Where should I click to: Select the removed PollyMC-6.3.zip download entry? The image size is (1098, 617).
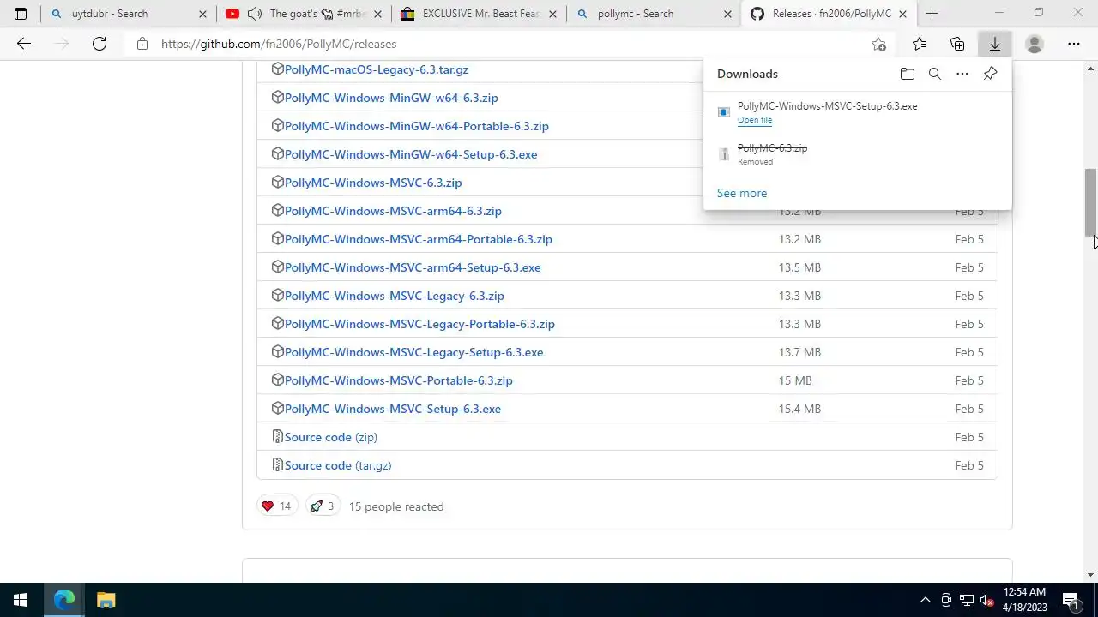coord(858,154)
